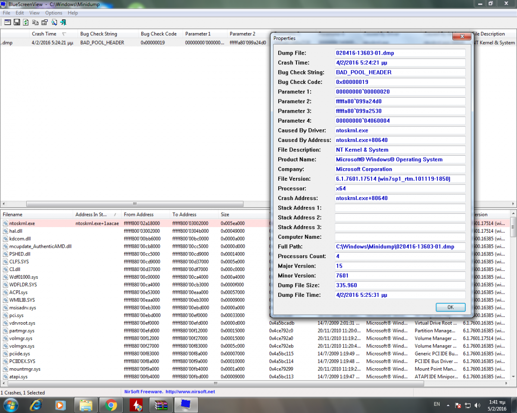This screenshot has width=517, height=413.
Task: Click the EN language indicator in taskbar
Action: [437, 404]
